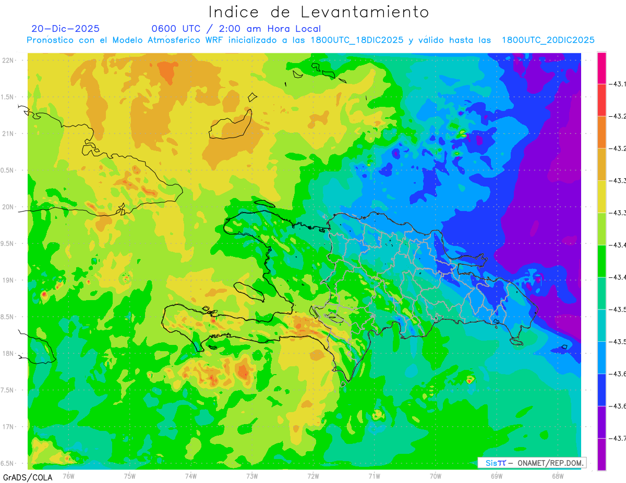Click the "22N" latitude label

point(8,60)
